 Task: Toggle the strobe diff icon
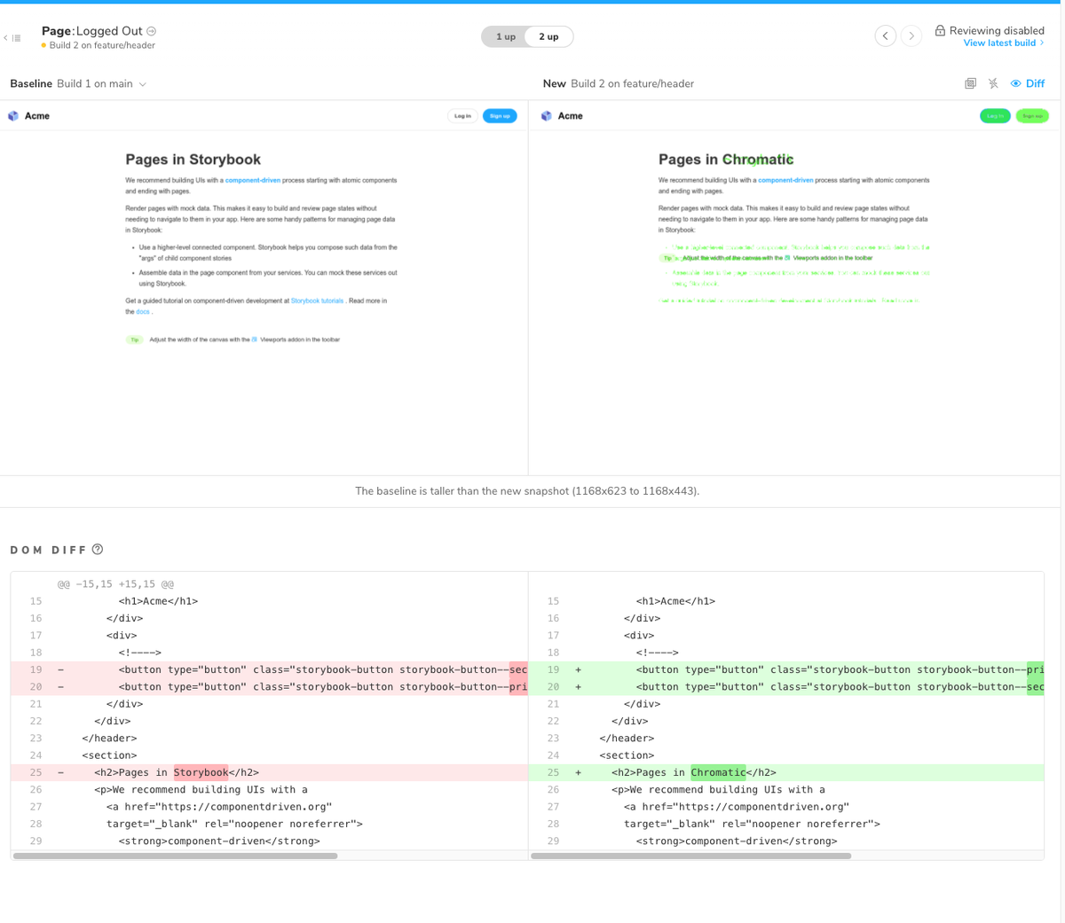pyautogui.click(x=993, y=83)
